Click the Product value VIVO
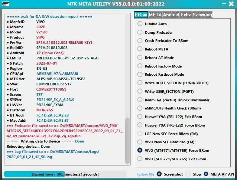The height and width of the screenshot is (180, 237). pyautogui.click(x=40, y=37)
